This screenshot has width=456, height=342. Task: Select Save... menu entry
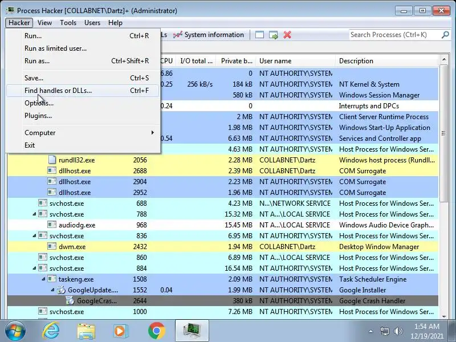tap(83, 78)
